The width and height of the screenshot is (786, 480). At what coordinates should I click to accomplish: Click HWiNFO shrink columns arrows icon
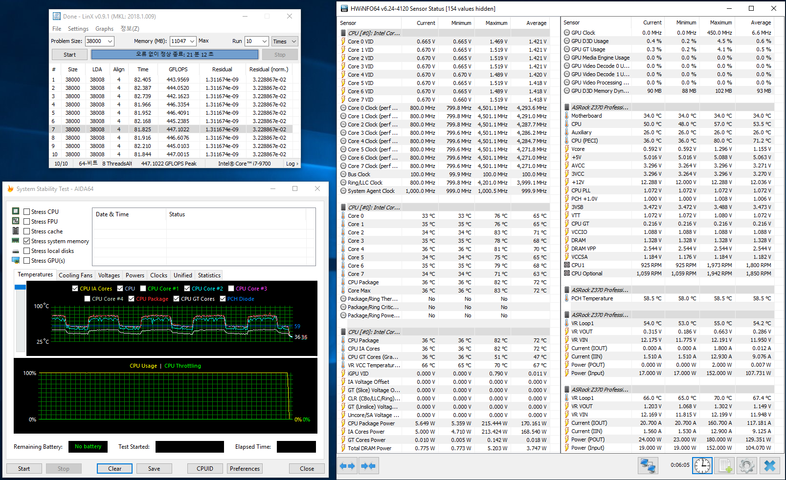pos(368,466)
